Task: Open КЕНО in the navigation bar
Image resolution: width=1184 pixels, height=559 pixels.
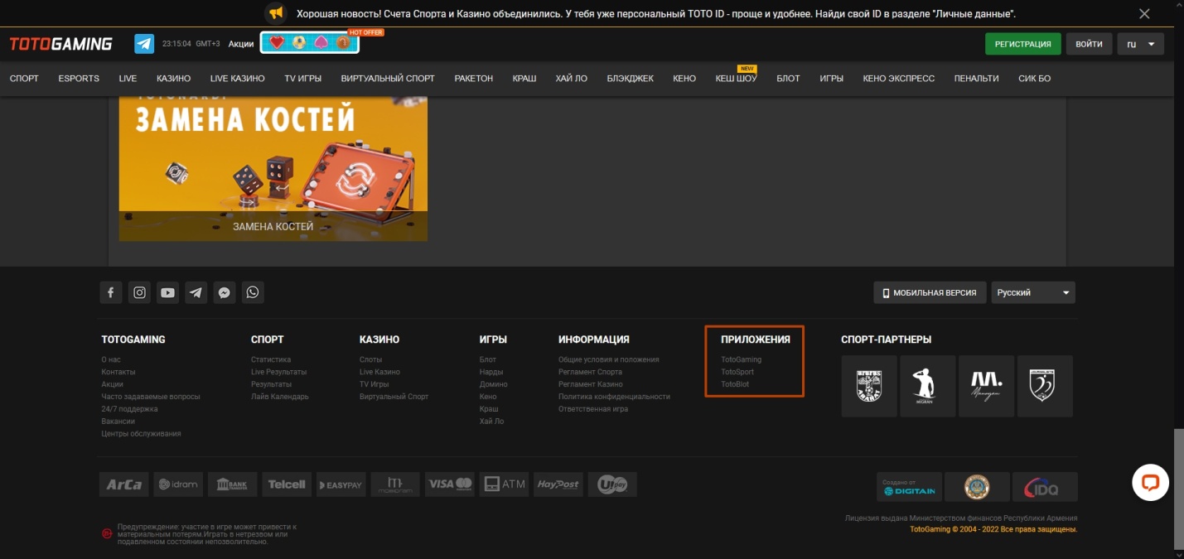Action: click(x=684, y=79)
